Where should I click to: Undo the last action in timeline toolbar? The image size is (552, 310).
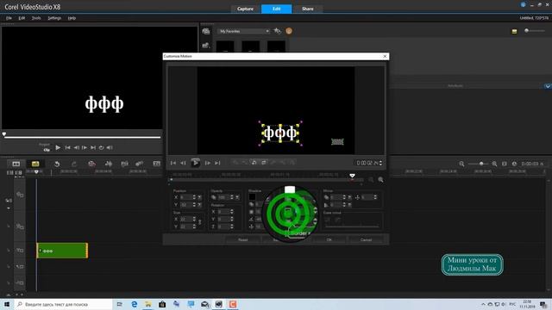tap(57, 164)
